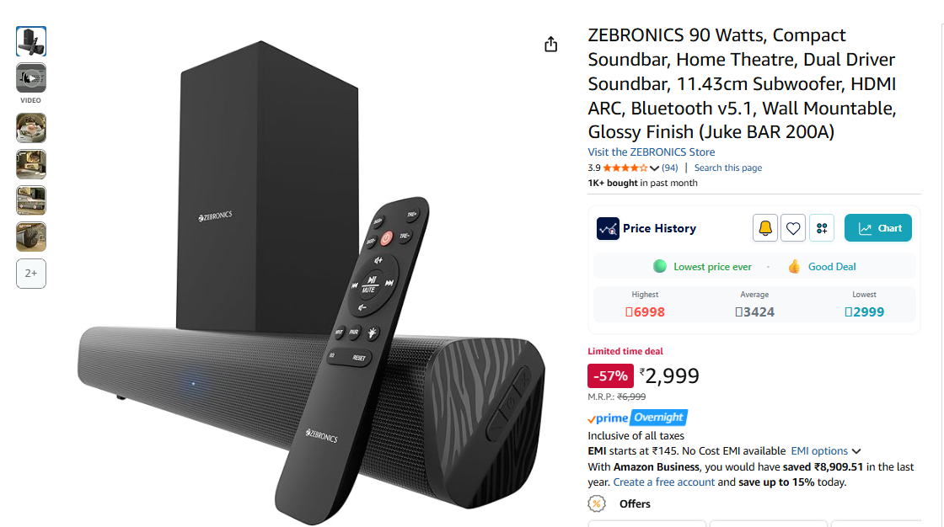The height and width of the screenshot is (527, 944).
Task: Click the prime Overnight badge
Action: [x=637, y=418]
